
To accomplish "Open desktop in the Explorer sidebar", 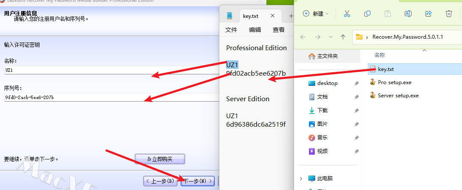I will point(328,83).
